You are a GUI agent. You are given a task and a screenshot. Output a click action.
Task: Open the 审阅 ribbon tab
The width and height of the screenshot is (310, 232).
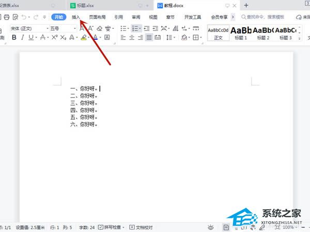[x=136, y=17]
